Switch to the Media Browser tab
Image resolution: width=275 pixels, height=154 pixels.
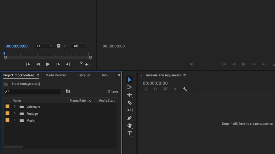click(56, 75)
